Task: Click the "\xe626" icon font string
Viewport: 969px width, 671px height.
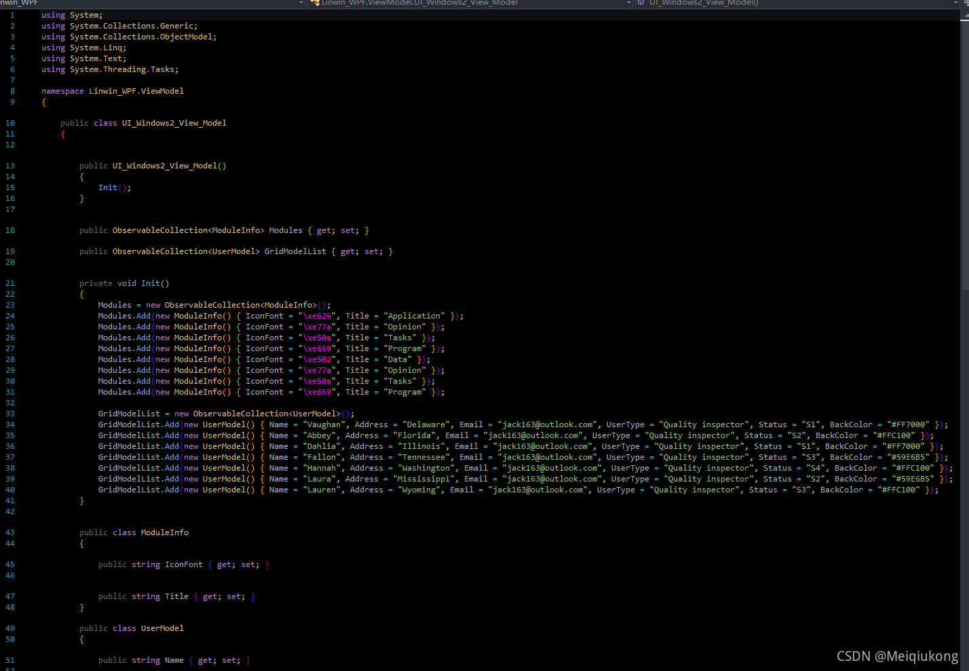Action: pos(317,316)
